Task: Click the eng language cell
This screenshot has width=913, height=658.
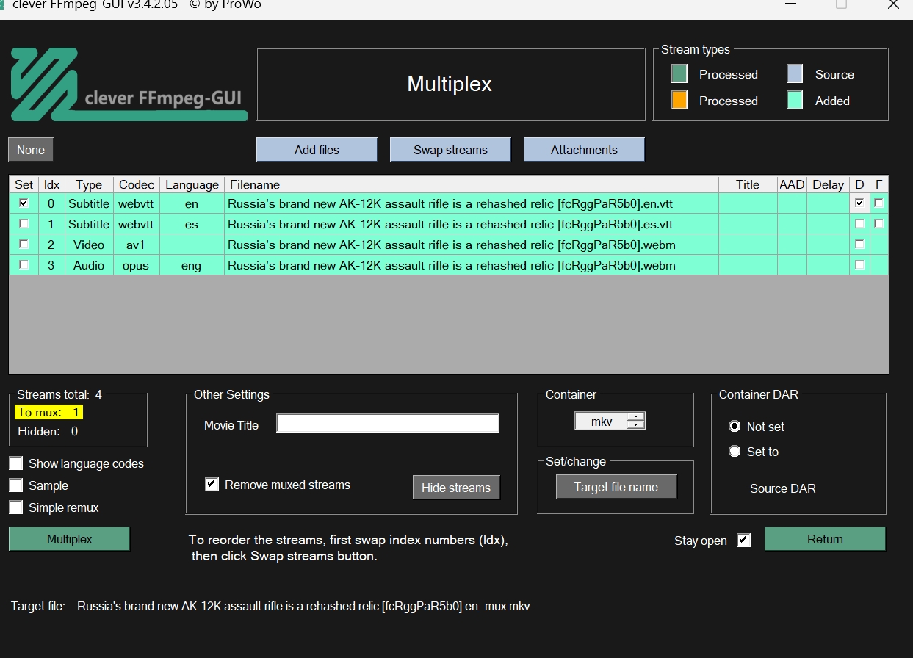Action: [192, 265]
